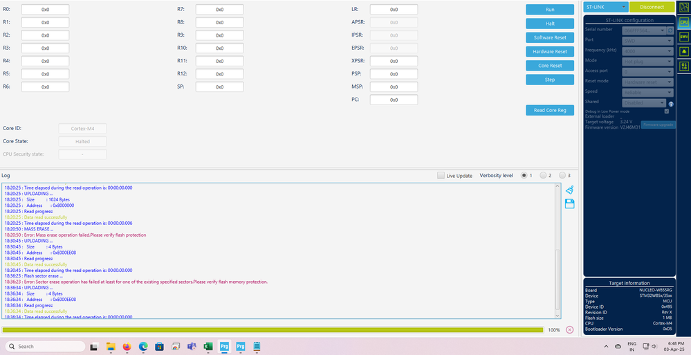This screenshot has width=691, height=355.
Task: Open the SWV viewer sidebar icon
Action: click(684, 37)
